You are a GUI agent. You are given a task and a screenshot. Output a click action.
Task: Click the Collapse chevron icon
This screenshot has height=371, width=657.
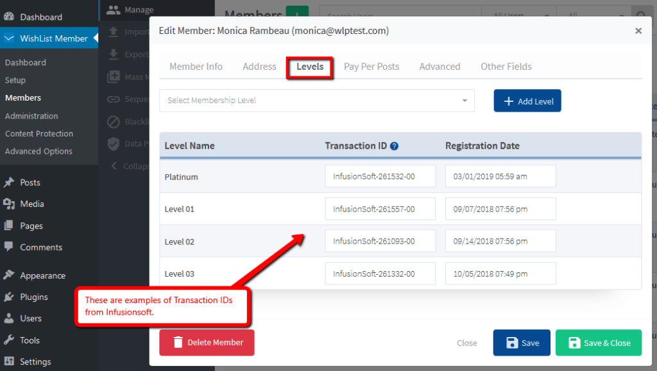114,165
